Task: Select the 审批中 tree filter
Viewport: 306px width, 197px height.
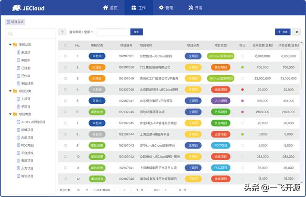Action: click(x=25, y=60)
